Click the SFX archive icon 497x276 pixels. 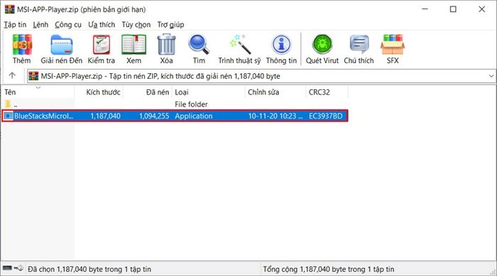tap(393, 45)
